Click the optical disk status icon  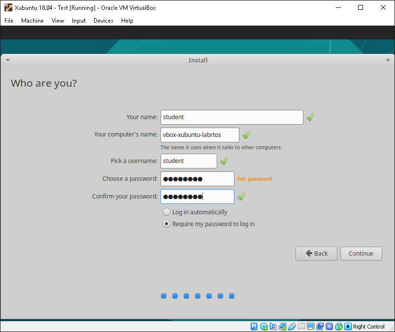coord(263,327)
